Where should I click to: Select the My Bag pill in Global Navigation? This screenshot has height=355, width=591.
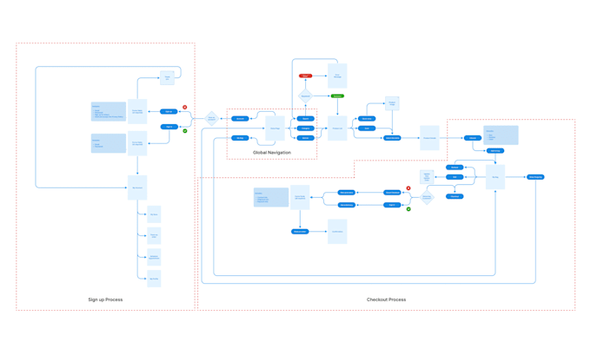(x=240, y=138)
